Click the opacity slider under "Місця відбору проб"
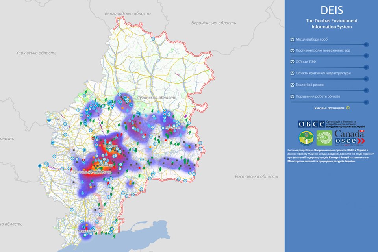The height and width of the screenshot is (252, 378). pyautogui.click(x=330, y=44)
